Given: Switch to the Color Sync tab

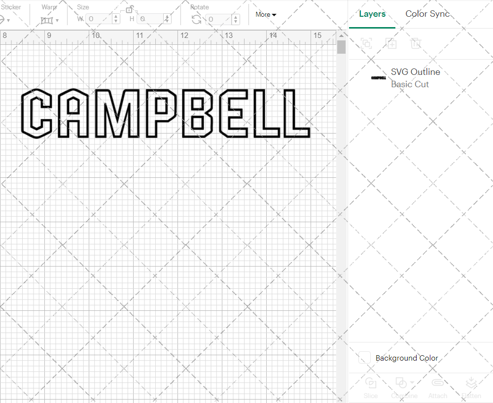Looking at the screenshot, I should (427, 14).
